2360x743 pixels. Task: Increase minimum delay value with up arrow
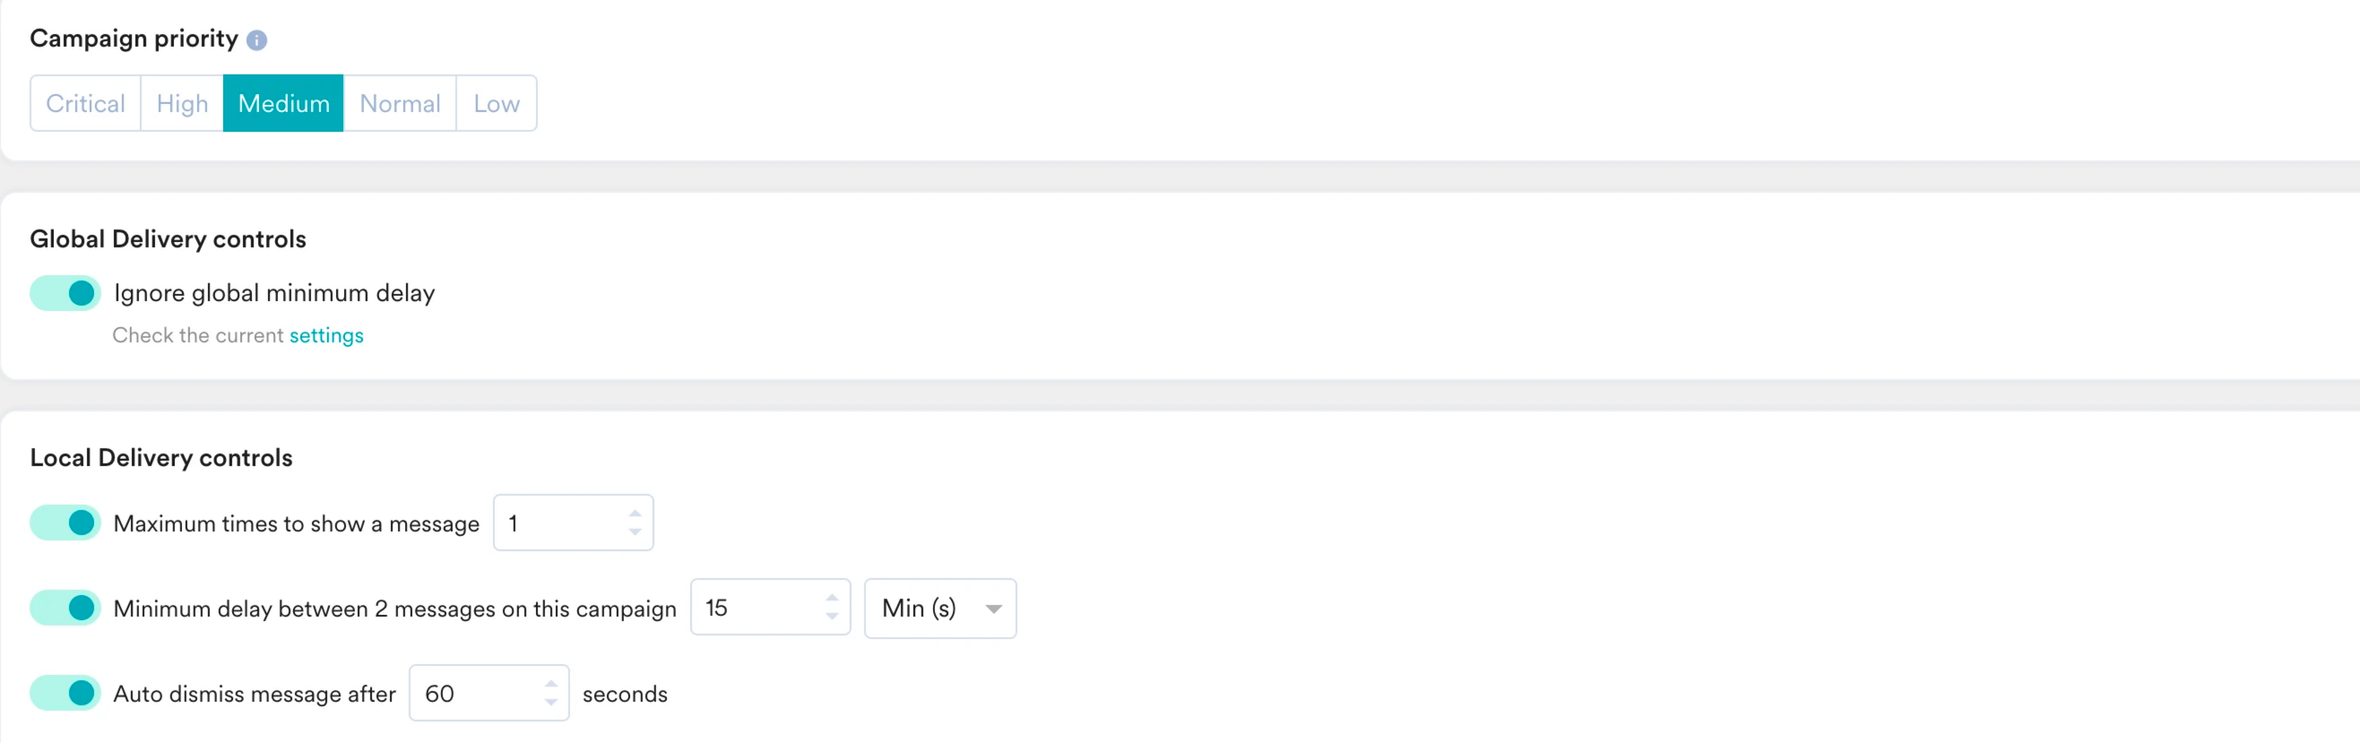coord(832,597)
